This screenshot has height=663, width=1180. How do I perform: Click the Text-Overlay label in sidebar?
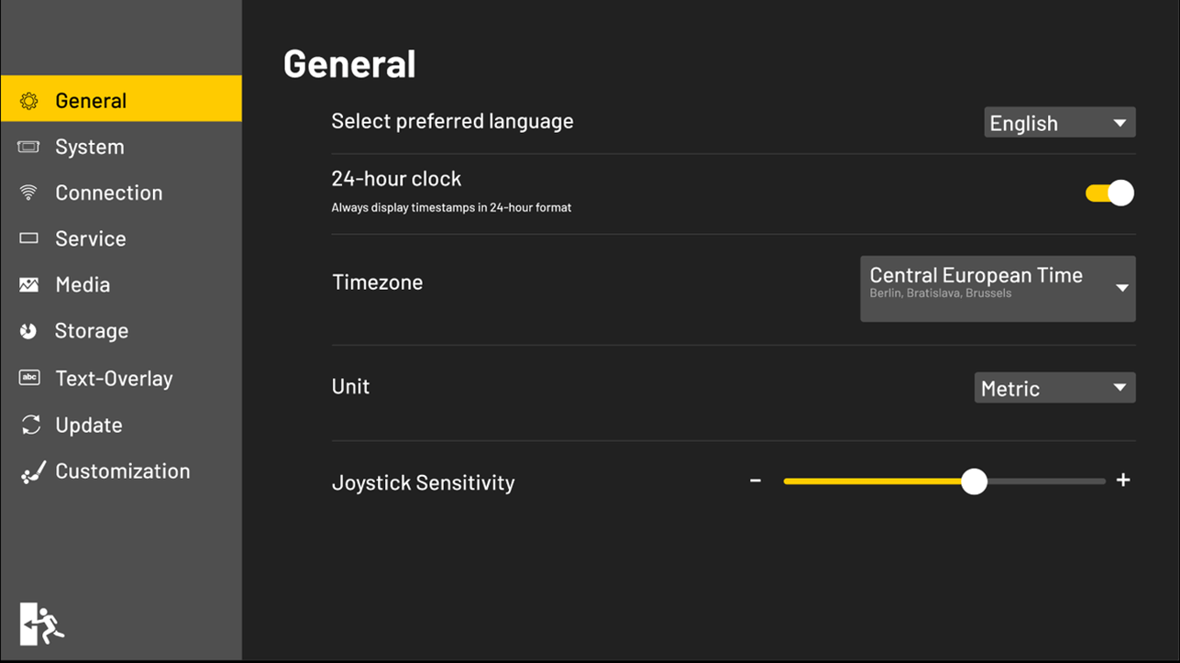(x=114, y=379)
